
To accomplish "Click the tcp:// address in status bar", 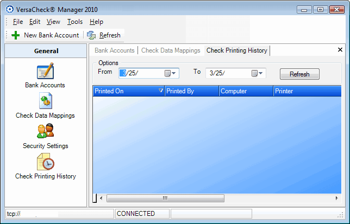I will pyautogui.click(x=14, y=214).
